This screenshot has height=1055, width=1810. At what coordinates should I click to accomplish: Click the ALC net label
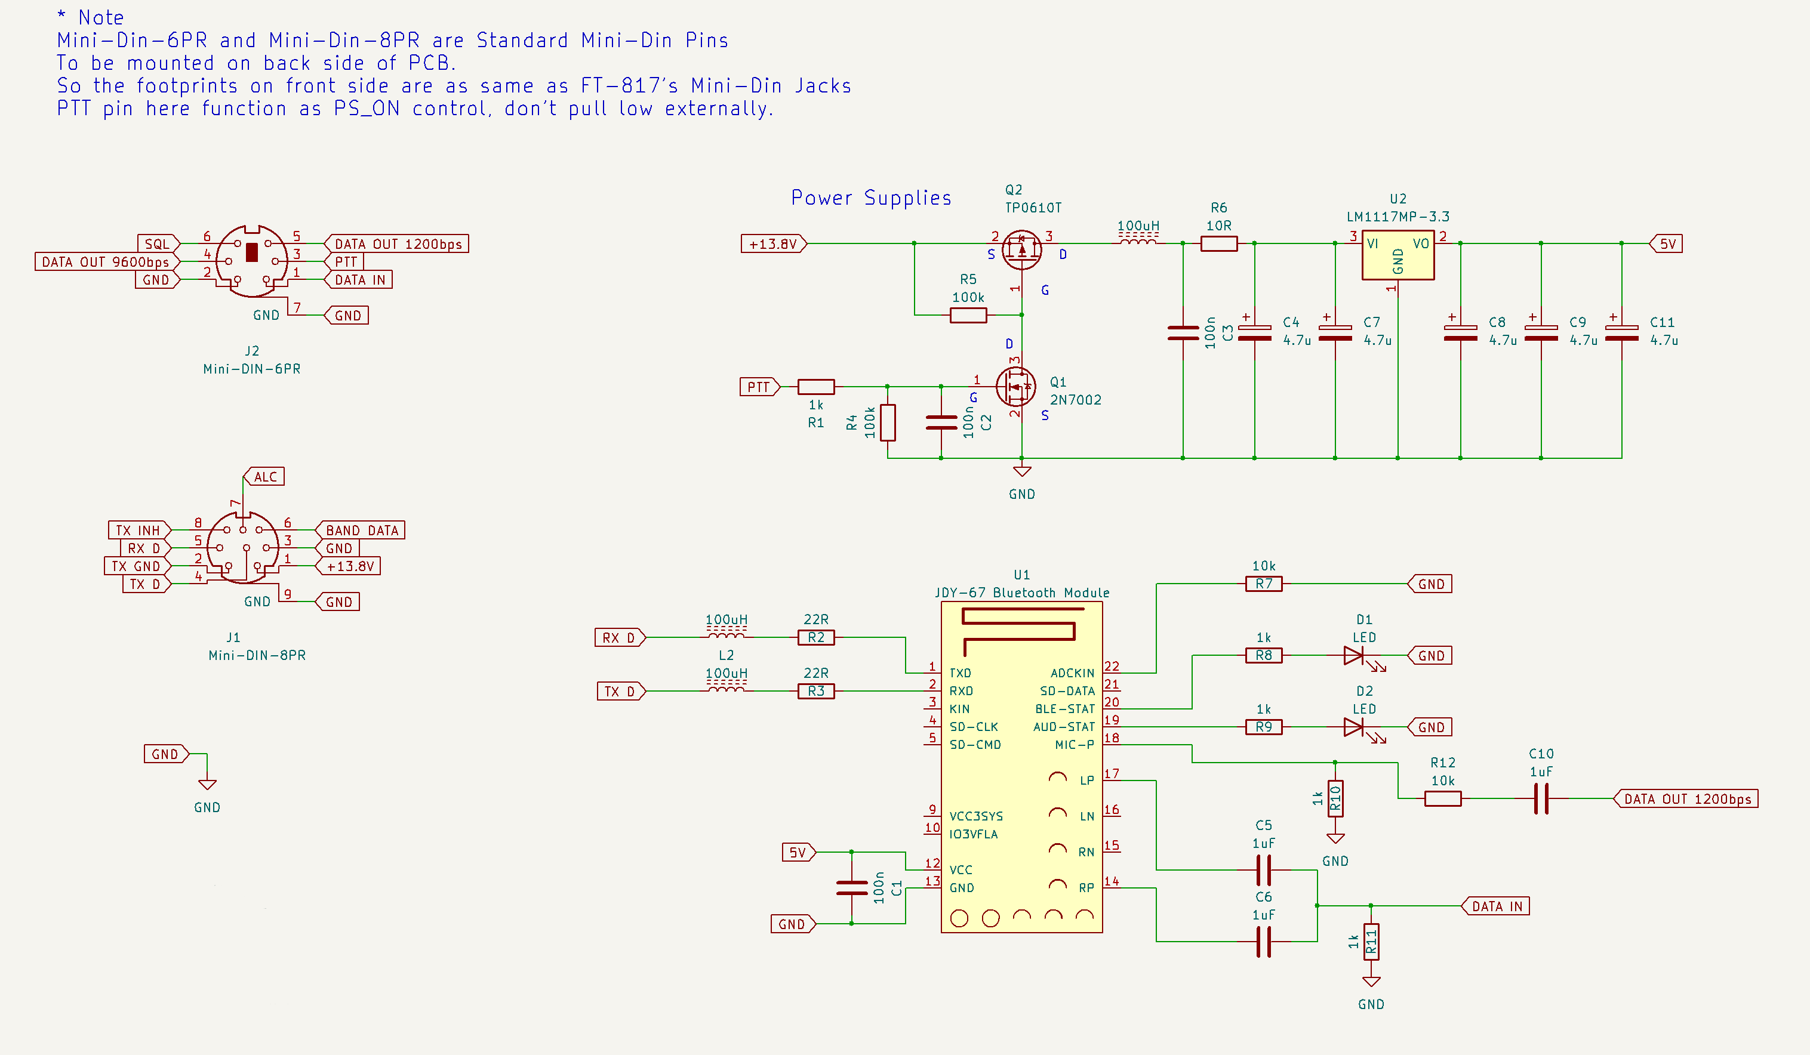tap(264, 476)
